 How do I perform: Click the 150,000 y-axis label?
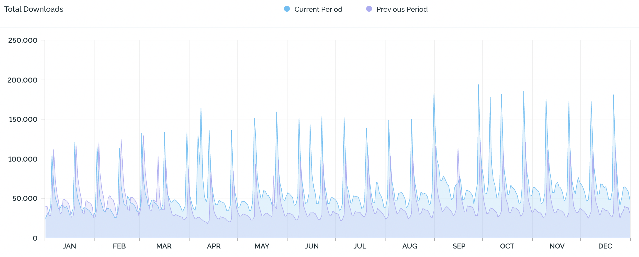pyautogui.click(x=23, y=119)
